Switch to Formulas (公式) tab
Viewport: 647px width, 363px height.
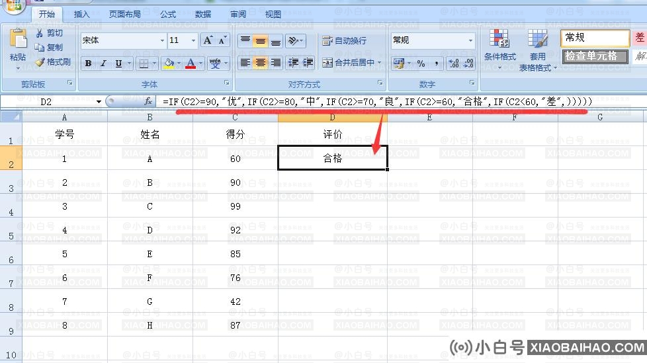pyautogui.click(x=168, y=15)
